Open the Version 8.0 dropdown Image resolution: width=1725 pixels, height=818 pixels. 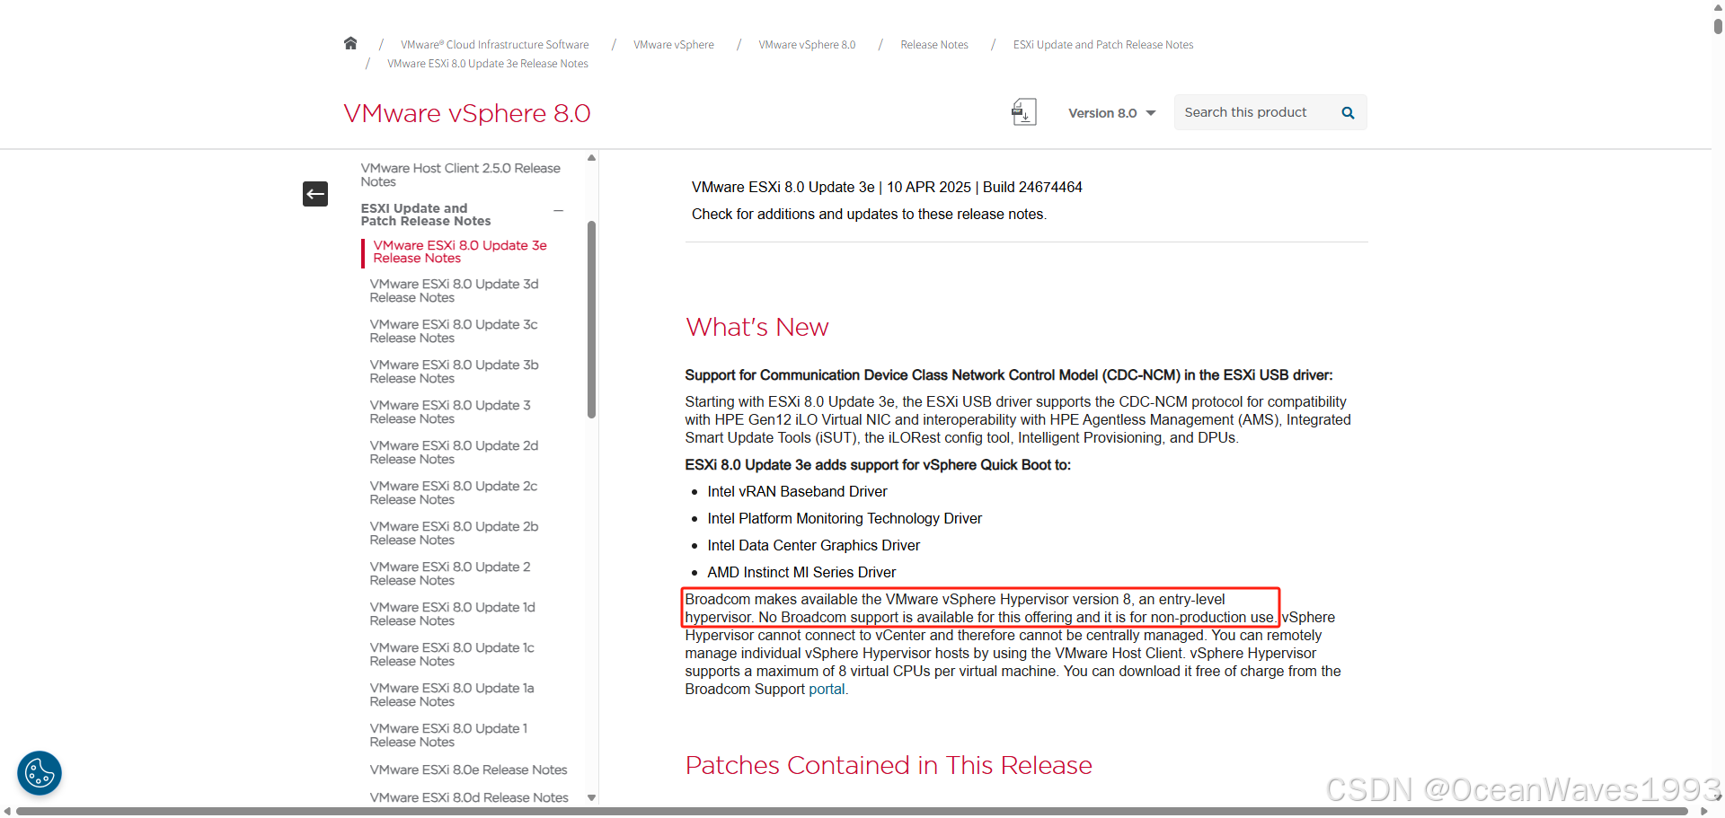1111,113
